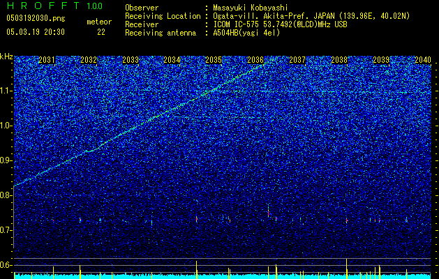Click the HROFFT 1.0.0 title text
439x279 pixels.
pos(55,6)
